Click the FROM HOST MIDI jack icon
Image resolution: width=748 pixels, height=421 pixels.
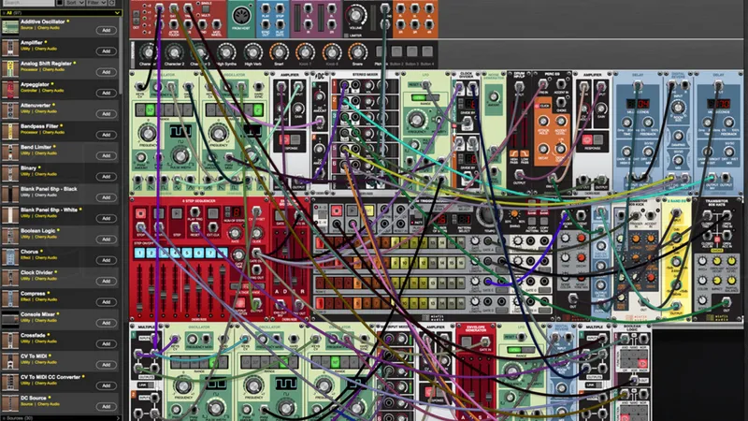click(x=241, y=16)
